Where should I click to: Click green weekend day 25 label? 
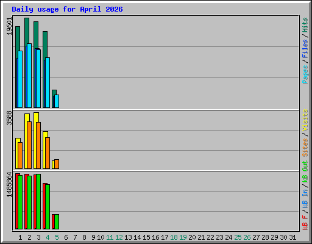(x=238, y=237)
